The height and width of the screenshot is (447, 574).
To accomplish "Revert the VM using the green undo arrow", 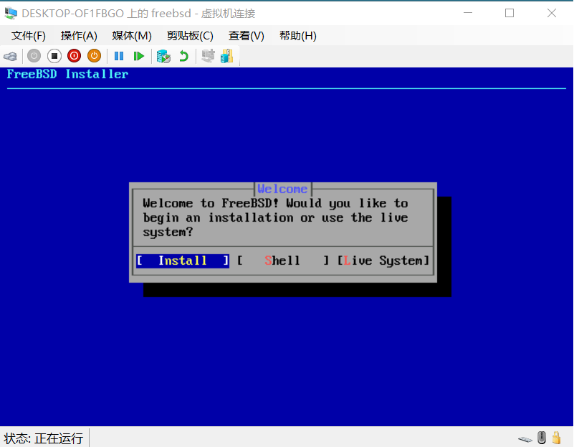I will pyautogui.click(x=183, y=56).
